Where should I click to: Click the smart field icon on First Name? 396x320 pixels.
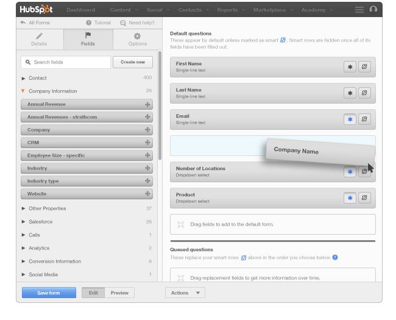(364, 67)
